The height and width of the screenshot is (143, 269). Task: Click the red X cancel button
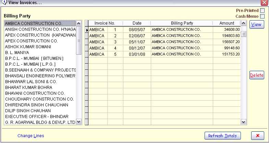[257, 136]
